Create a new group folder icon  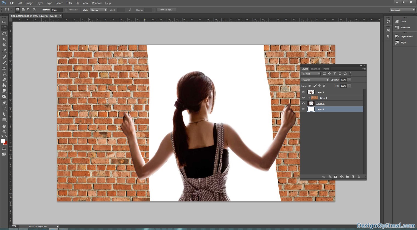click(x=347, y=177)
